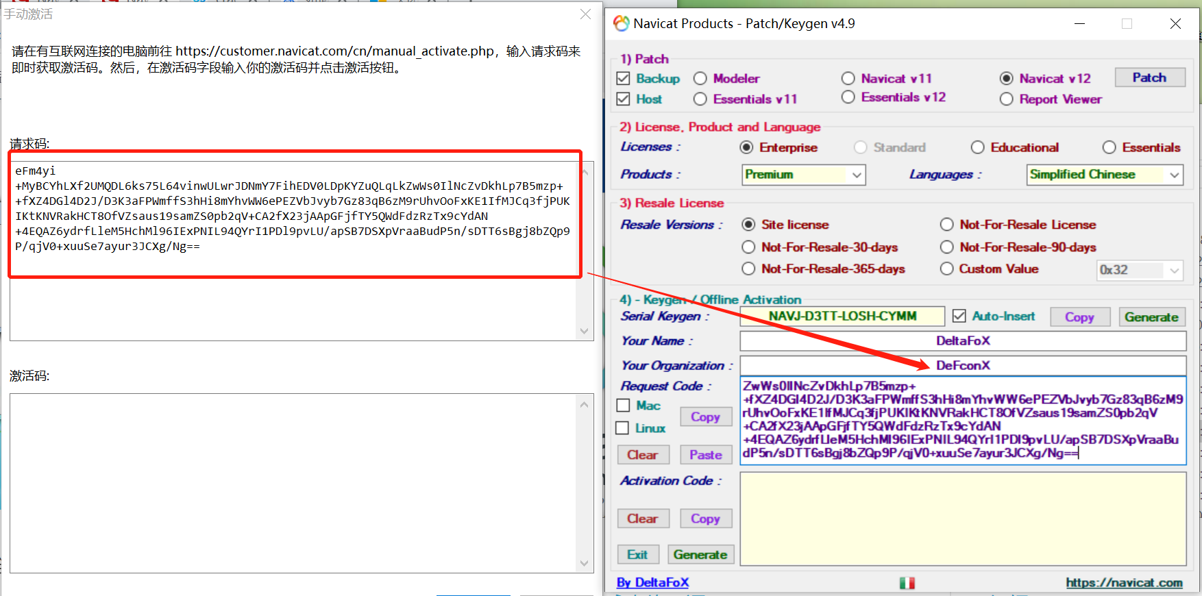Paste into the Request Code field
This screenshot has height=596, width=1202.
point(705,455)
